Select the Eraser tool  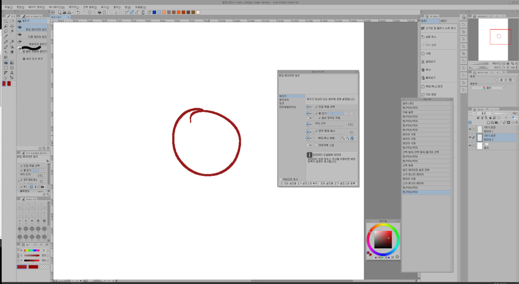pyautogui.click(x=12, y=52)
